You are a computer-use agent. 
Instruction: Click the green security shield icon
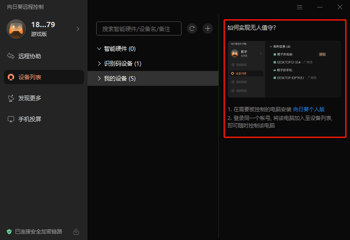click(9, 231)
